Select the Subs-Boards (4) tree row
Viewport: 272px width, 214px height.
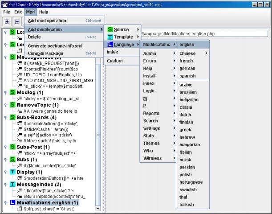tap(37, 117)
